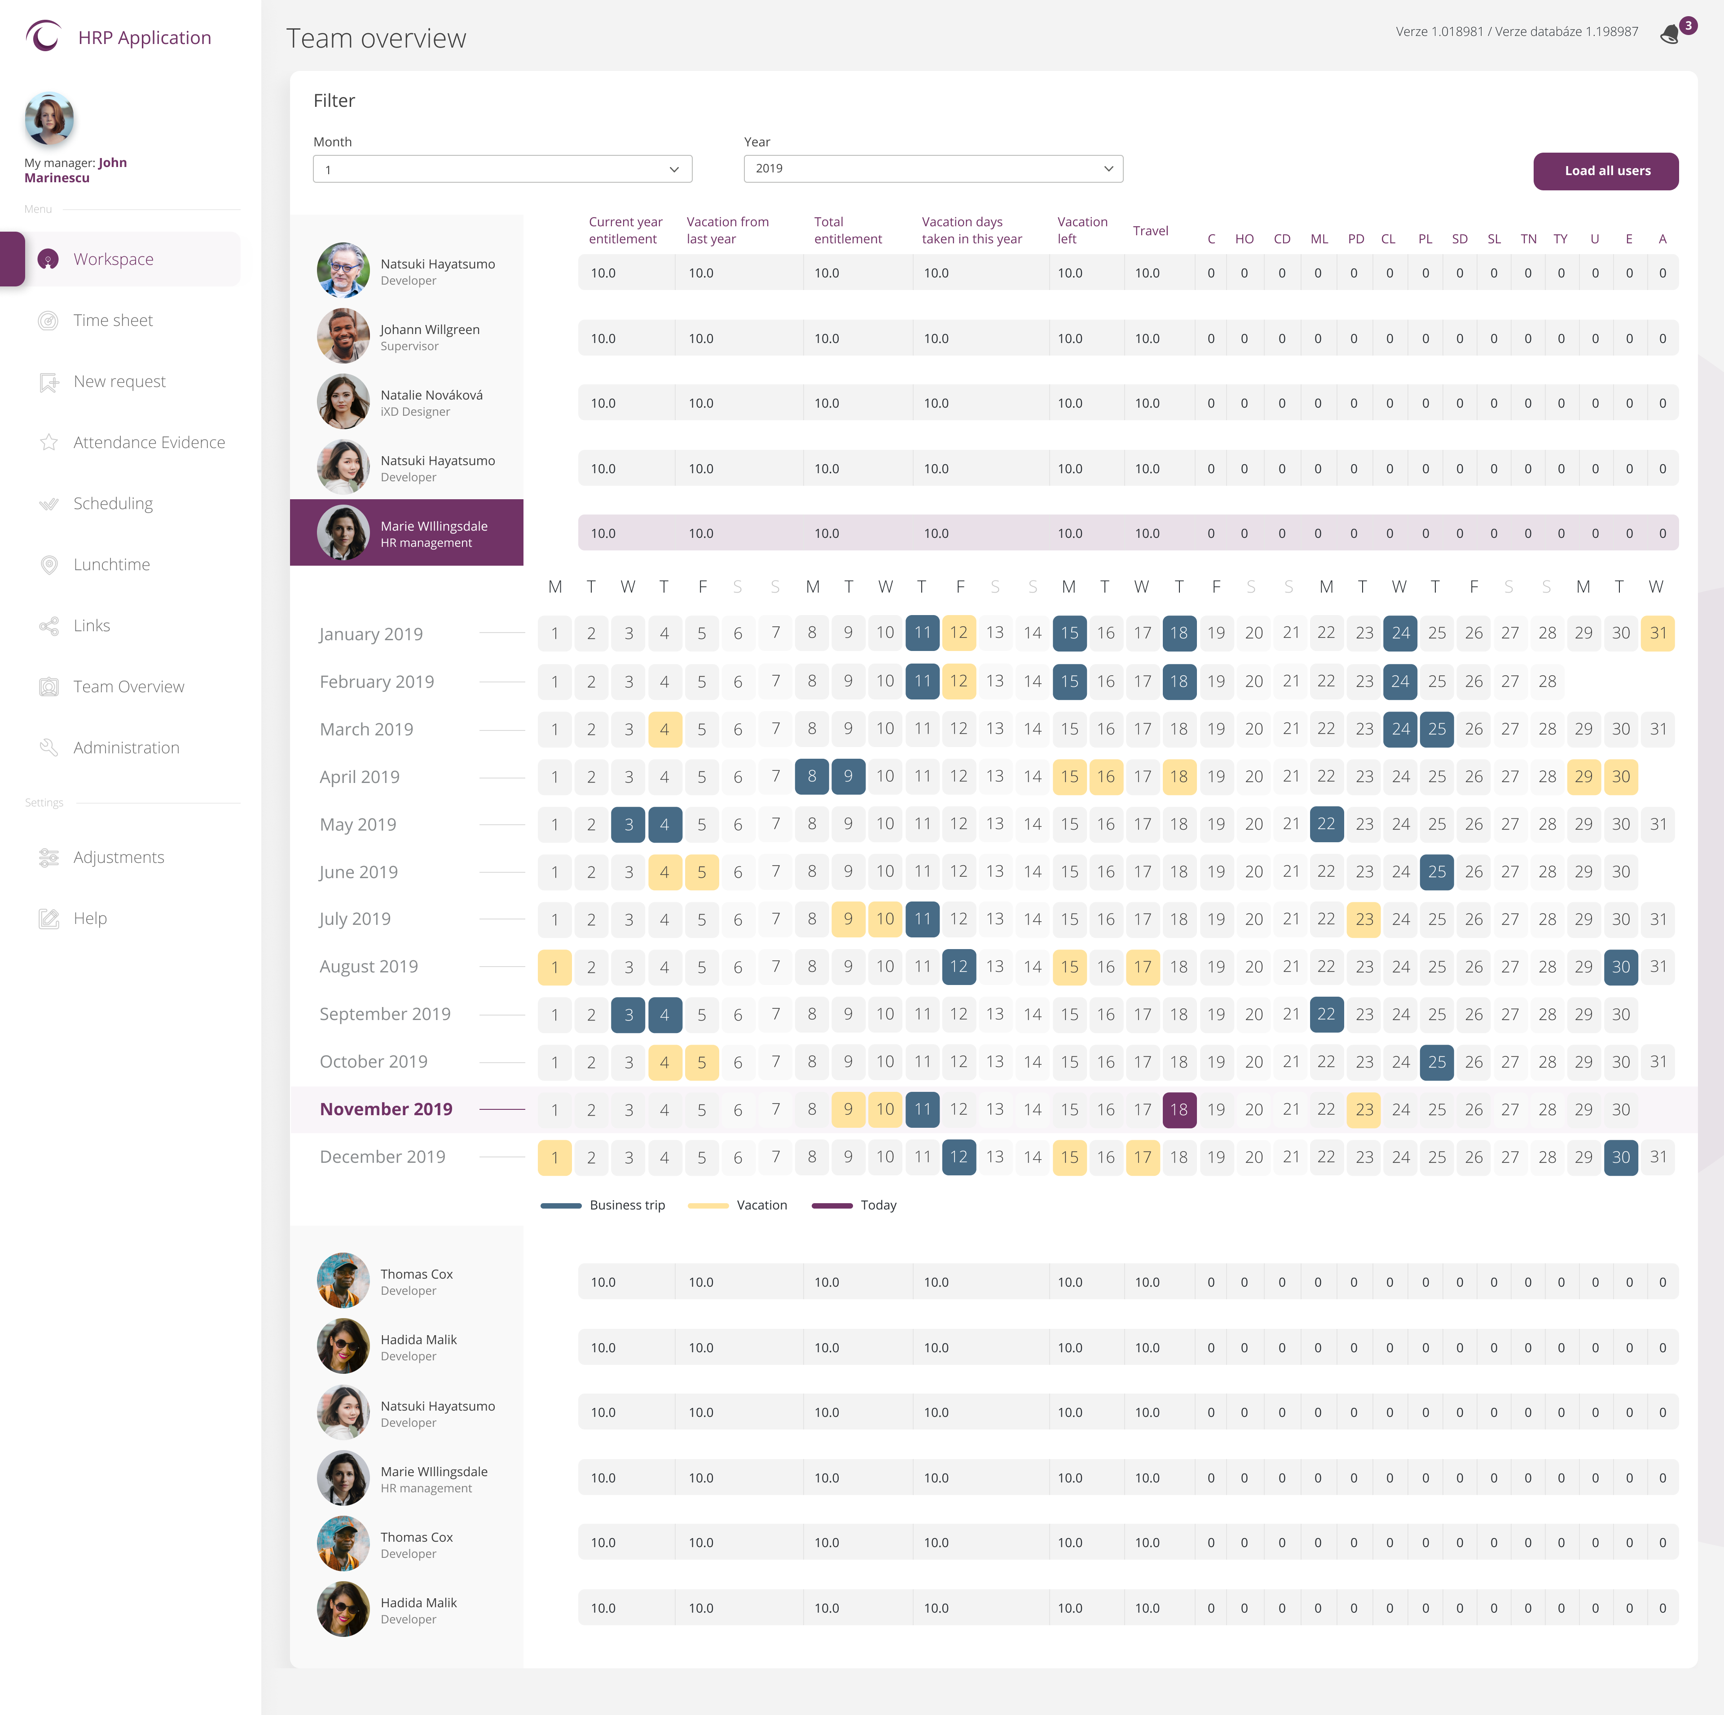Click Vacation legend color swatch

tap(708, 1205)
